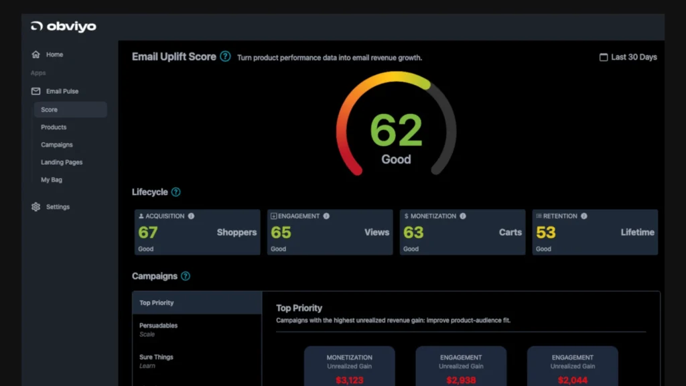Open Email Pulse using its envelope icon
686x386 pixels.
pos(35,91)
